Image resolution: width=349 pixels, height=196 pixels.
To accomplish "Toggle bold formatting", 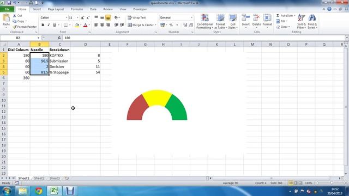I will [43, 25].
